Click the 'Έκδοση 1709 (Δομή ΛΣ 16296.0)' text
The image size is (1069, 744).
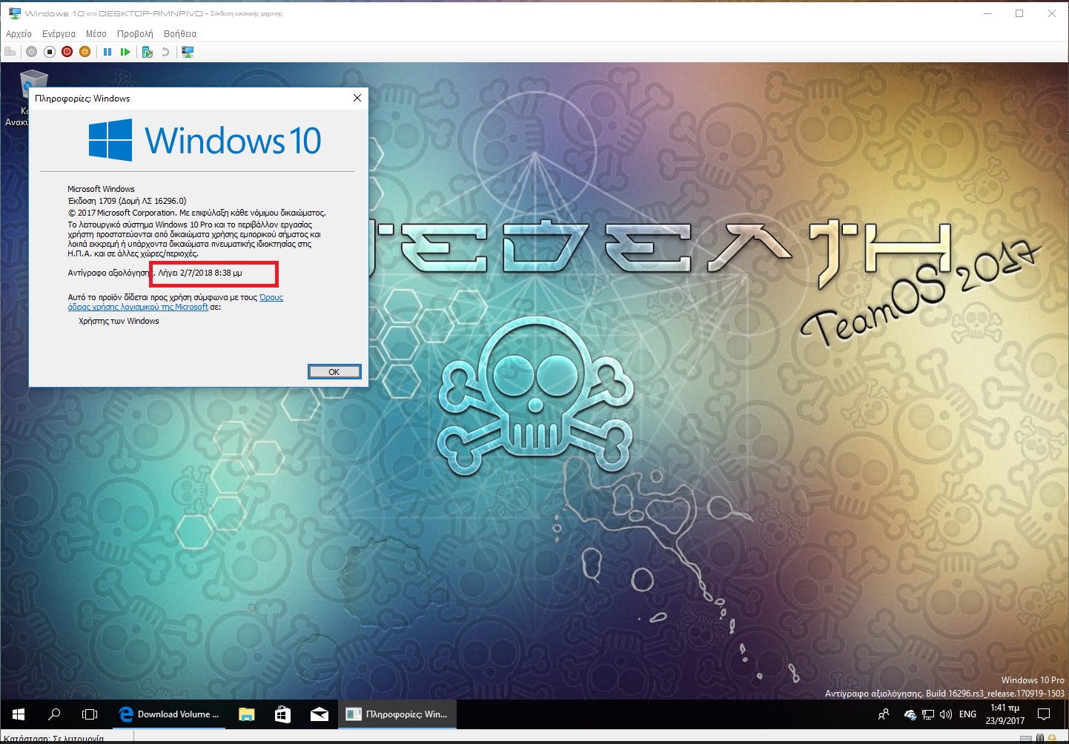(128, 201)
